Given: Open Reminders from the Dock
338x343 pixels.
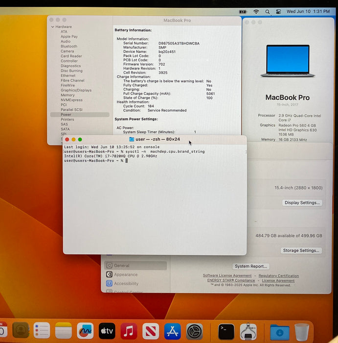Looking at the screenshot, I should click(x=42, y=331).
